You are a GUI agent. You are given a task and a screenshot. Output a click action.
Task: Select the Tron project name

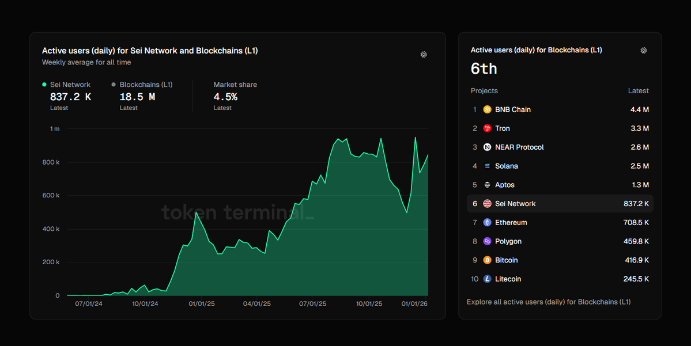503,128
